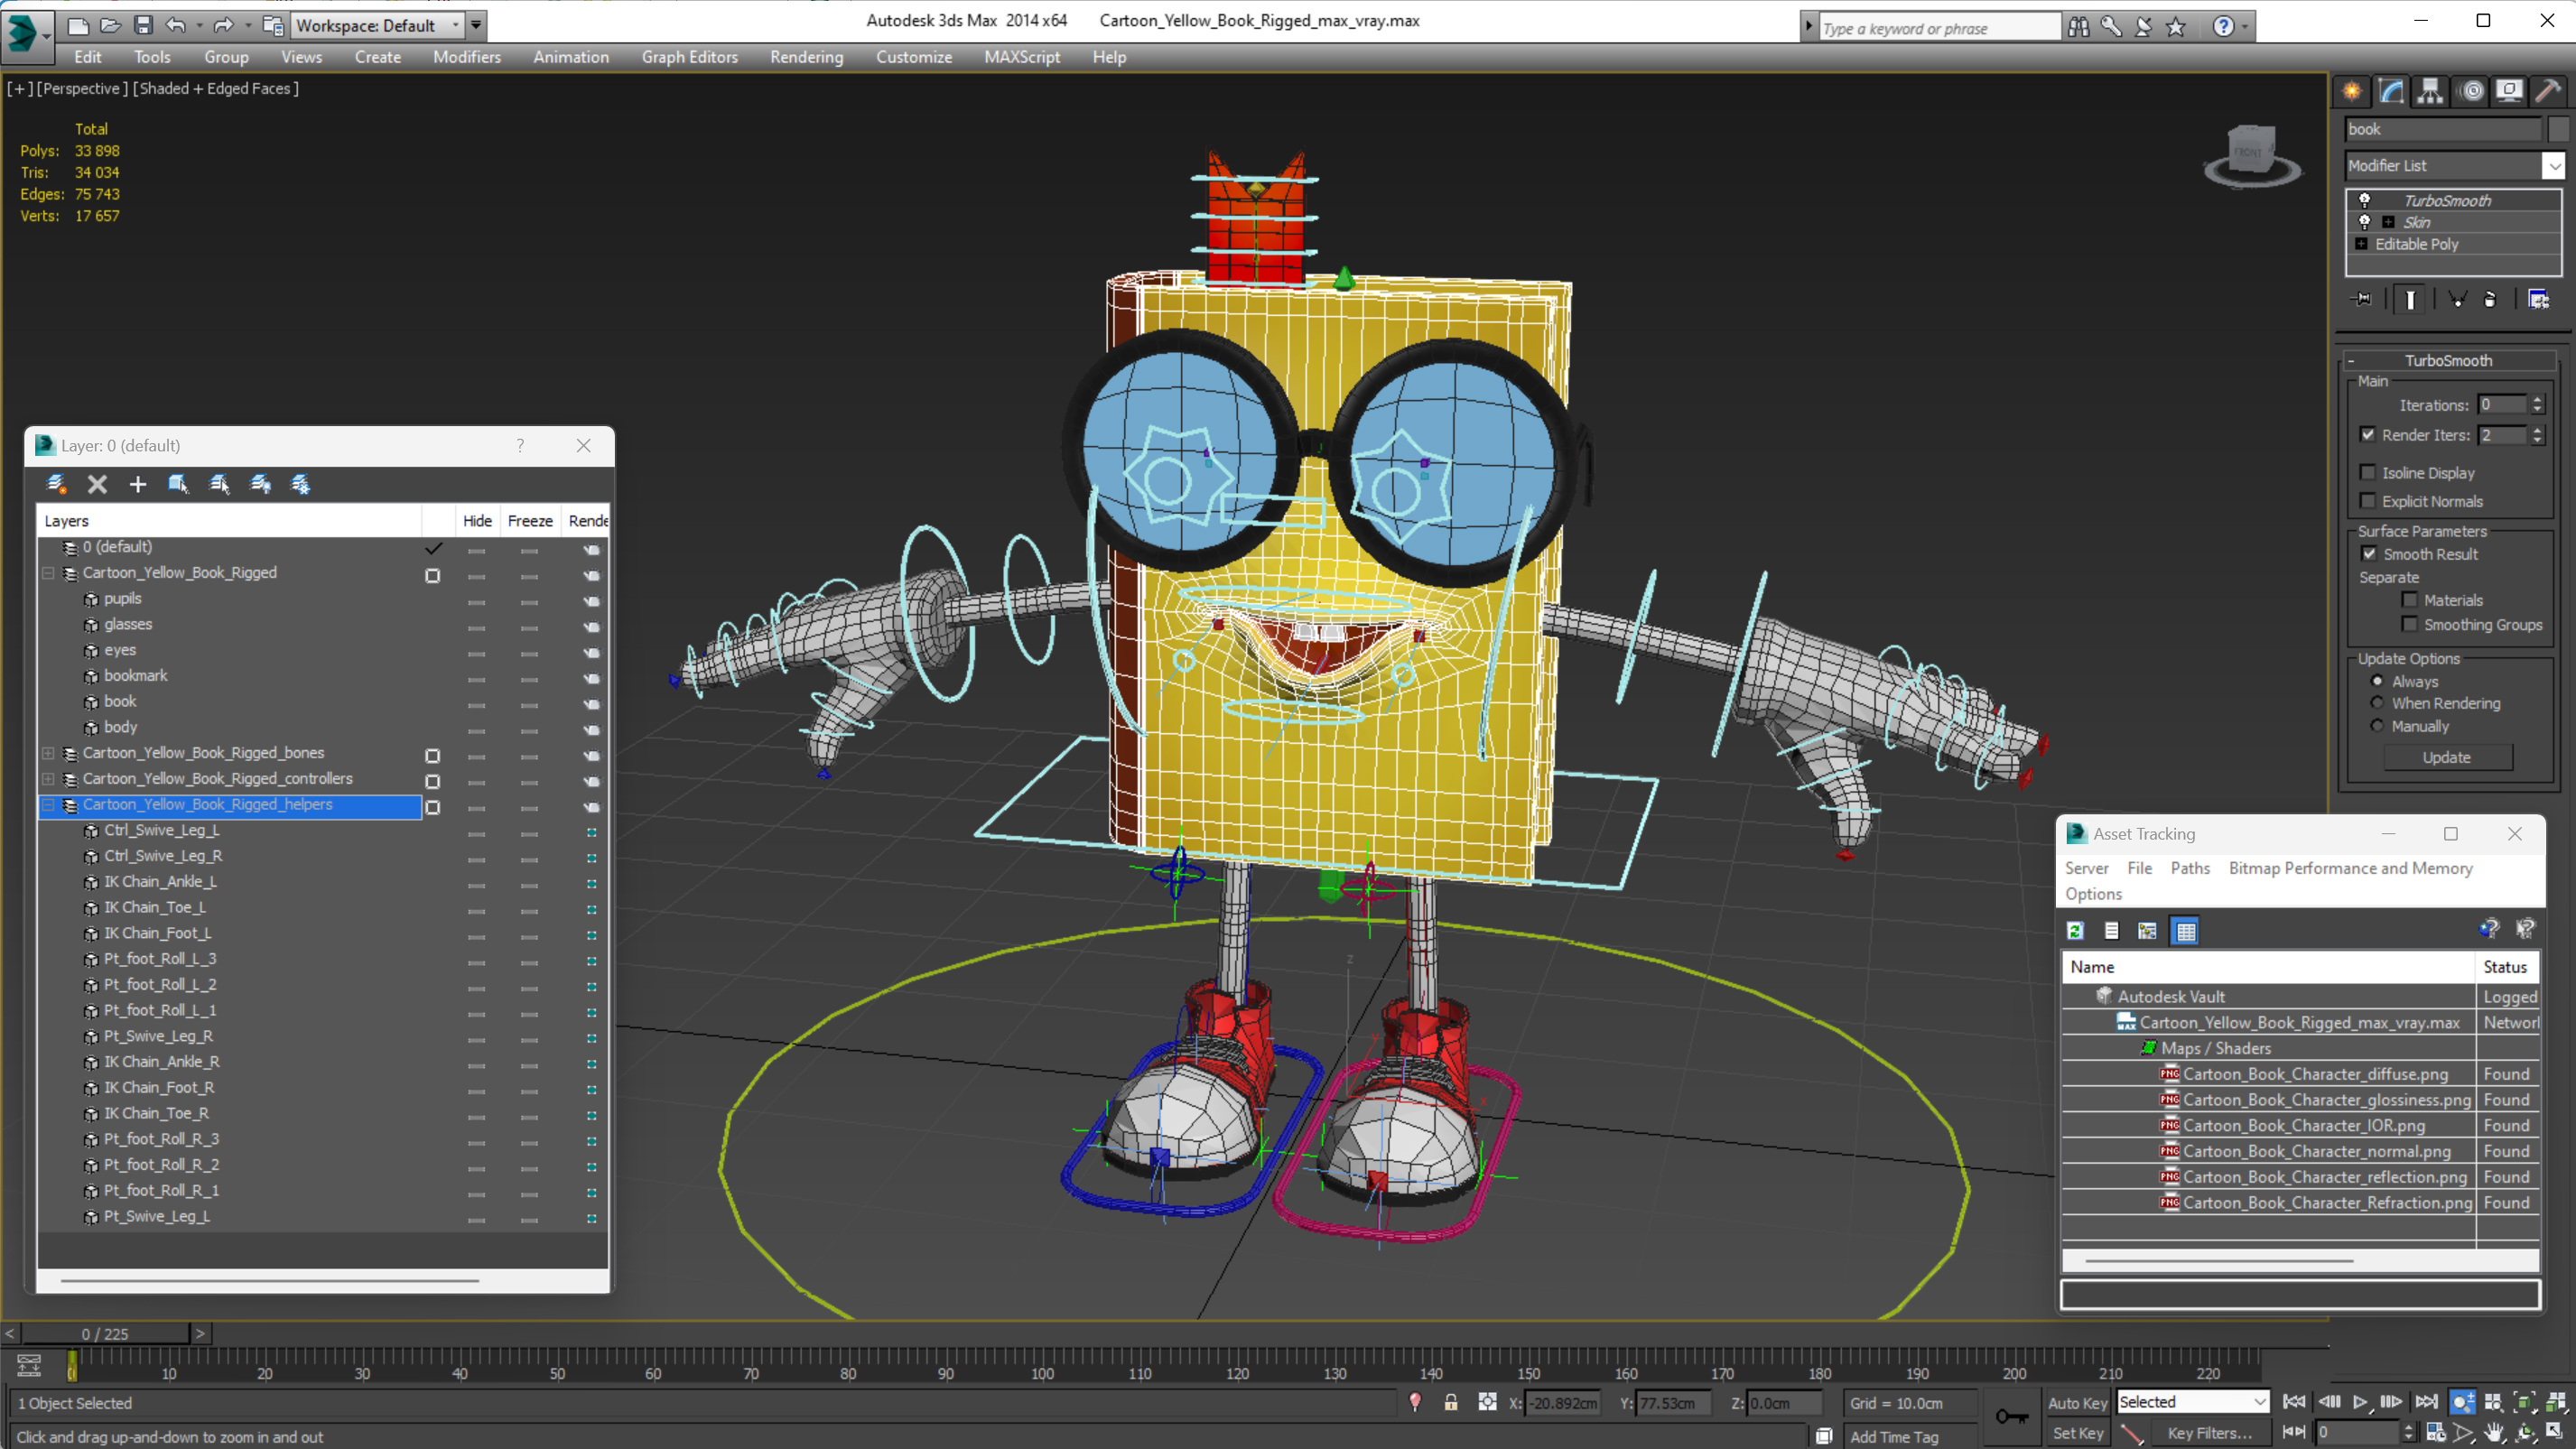Click Pin Stack icon below modifier stack
This screenshot has width=2576, height=1449.
(x=2362, y=299)
